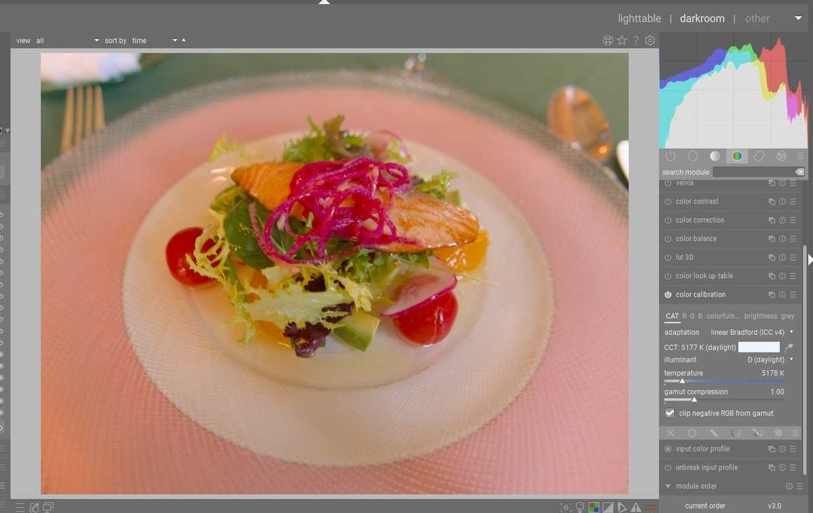
Task: Collapse the top panel arrow
Action: tap(325, 2)
